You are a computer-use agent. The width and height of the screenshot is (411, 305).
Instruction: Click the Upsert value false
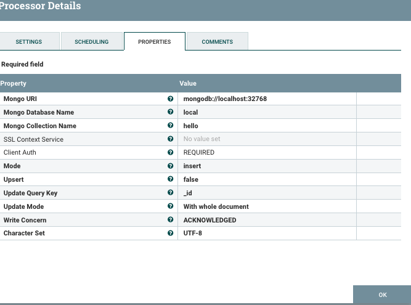point(266,179)
